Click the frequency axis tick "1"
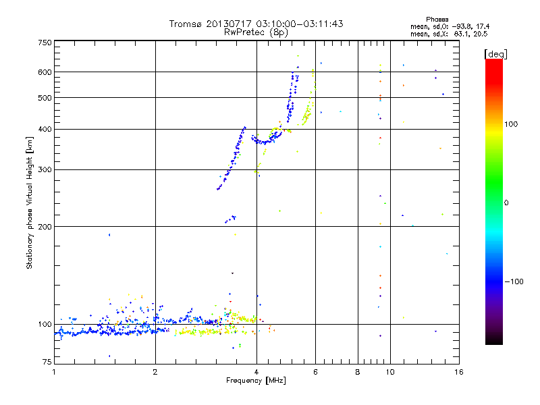540x405 pixels. 54,372
